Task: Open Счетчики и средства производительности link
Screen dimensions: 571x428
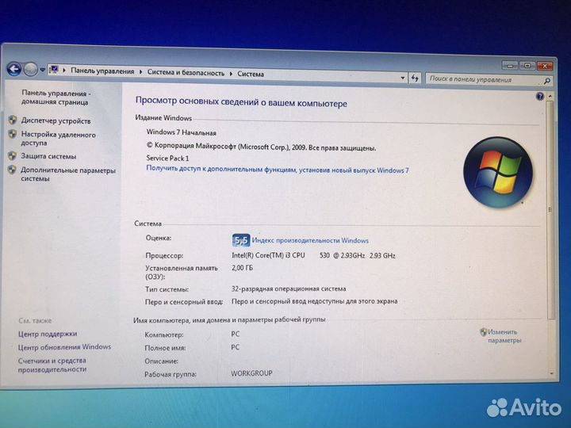Action: coord(52,365)
